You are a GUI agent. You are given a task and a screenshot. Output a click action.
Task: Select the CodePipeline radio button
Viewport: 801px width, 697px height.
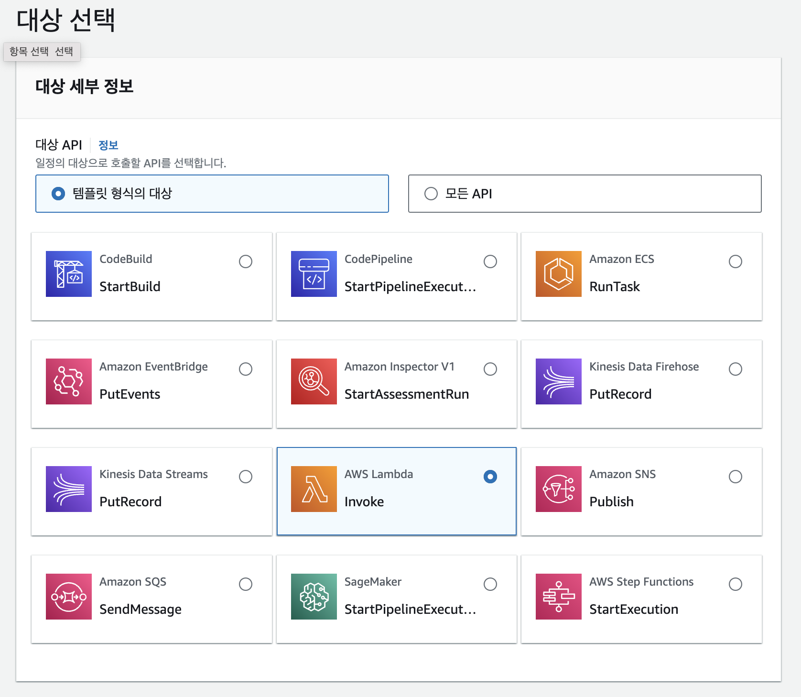pos(490,261)
